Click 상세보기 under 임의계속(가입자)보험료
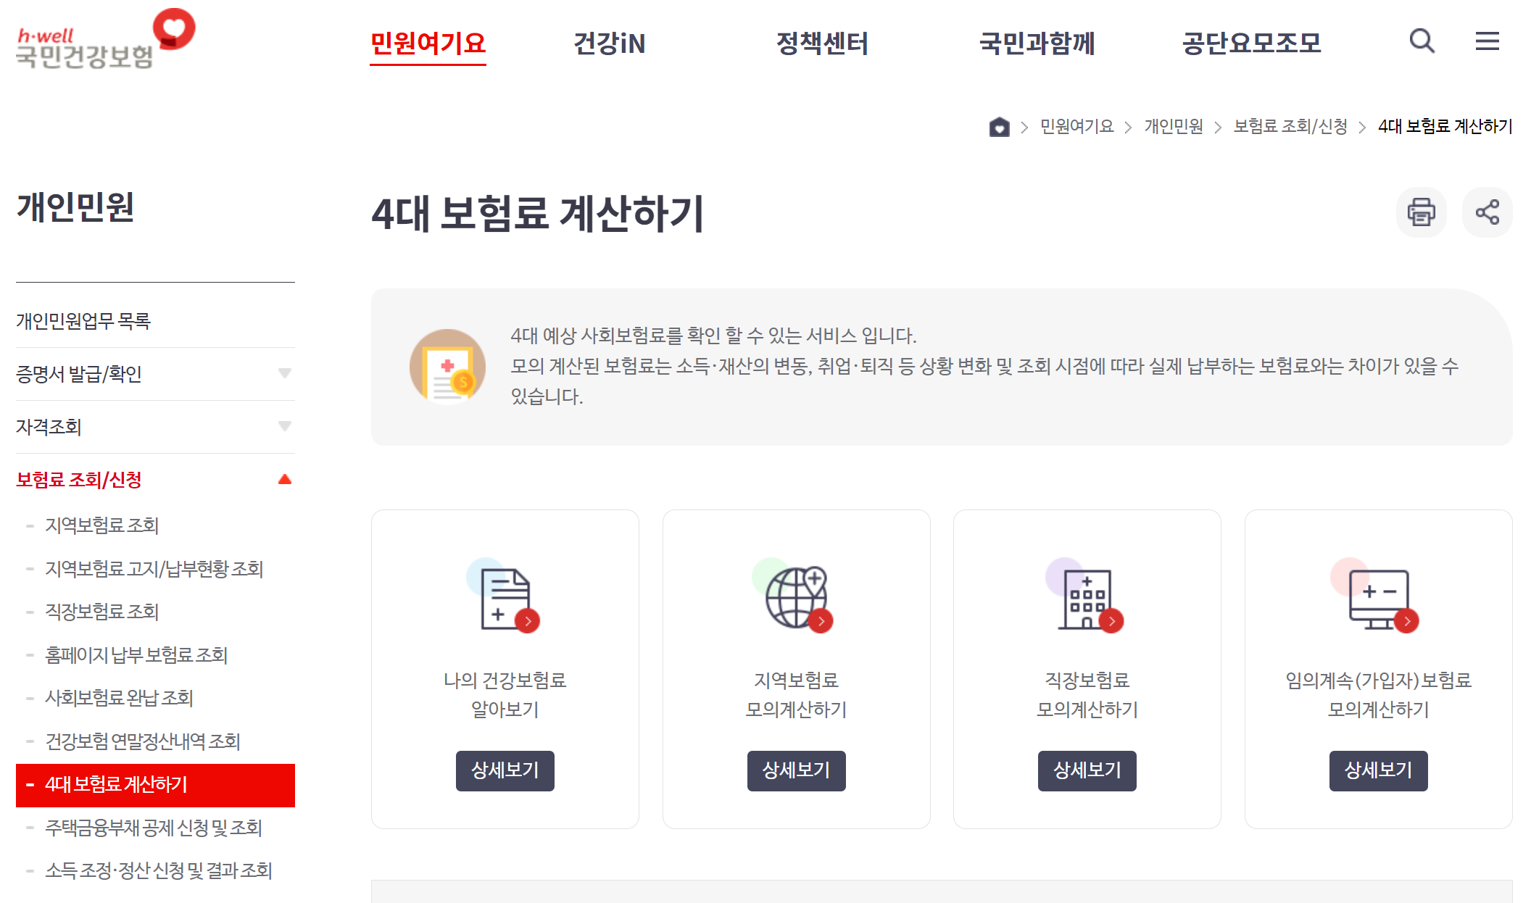 (1378, 770)
